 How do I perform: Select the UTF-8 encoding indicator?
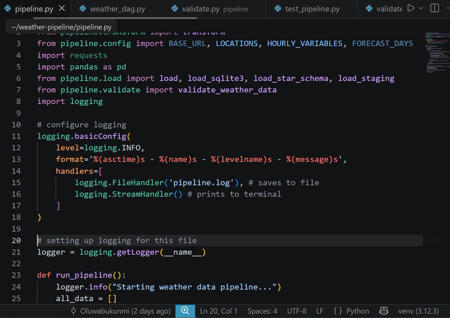pyautogui.click(x=297, y=311)
